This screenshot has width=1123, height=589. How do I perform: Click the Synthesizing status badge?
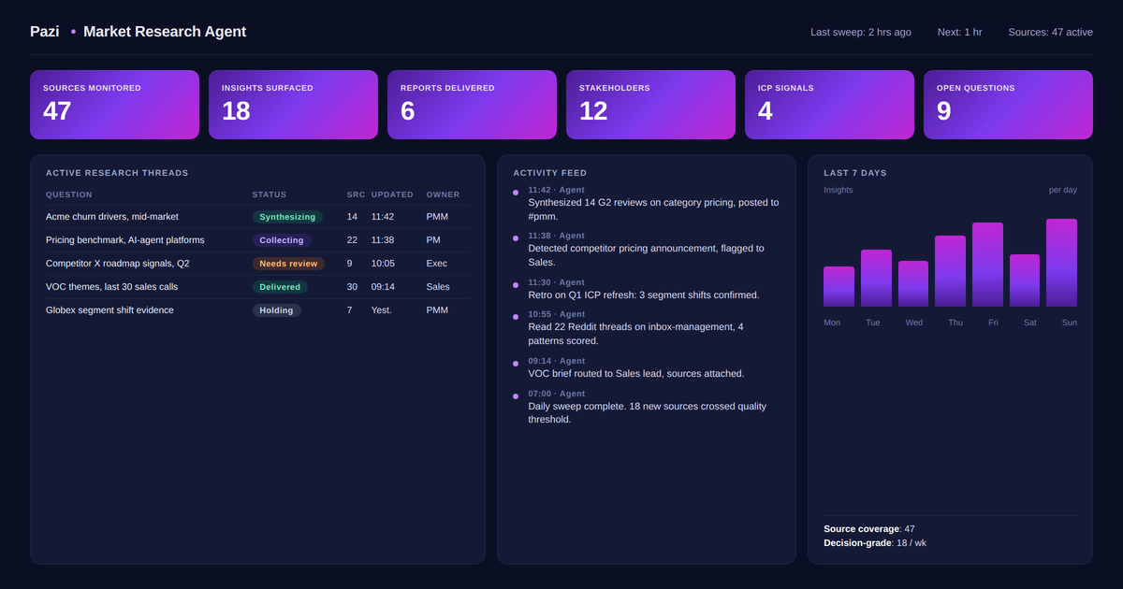[x=287, y=217]
